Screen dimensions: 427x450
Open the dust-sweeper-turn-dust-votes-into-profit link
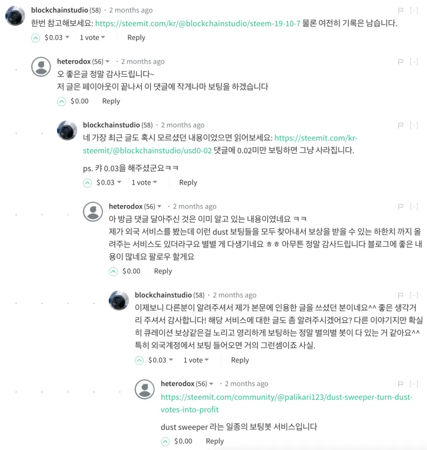click(286, 397)
